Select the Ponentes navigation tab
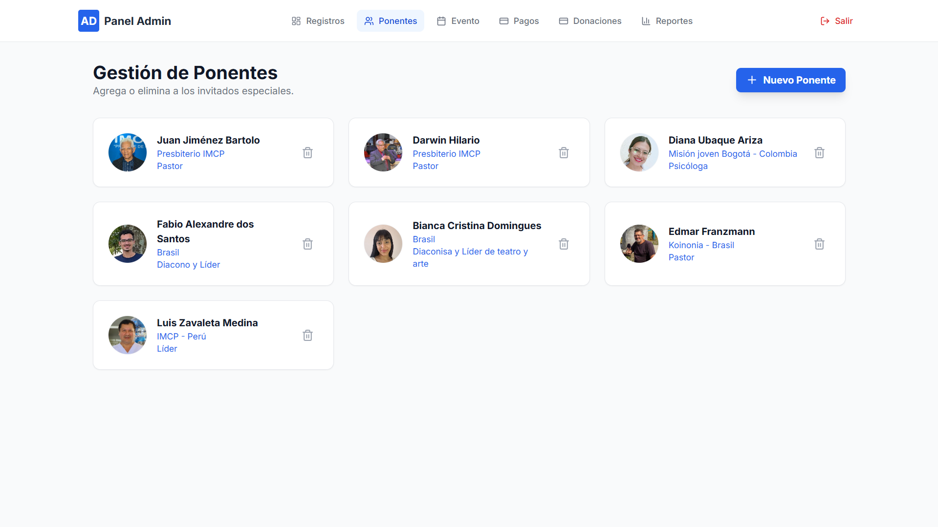The image size is (938, 527). point(391,21)
